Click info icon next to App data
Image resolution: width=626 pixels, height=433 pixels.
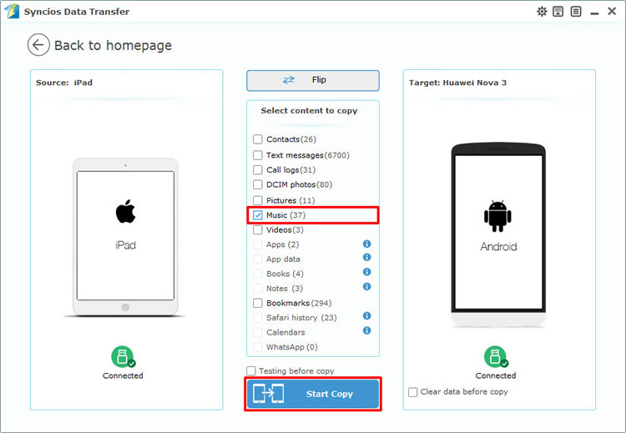367,258
